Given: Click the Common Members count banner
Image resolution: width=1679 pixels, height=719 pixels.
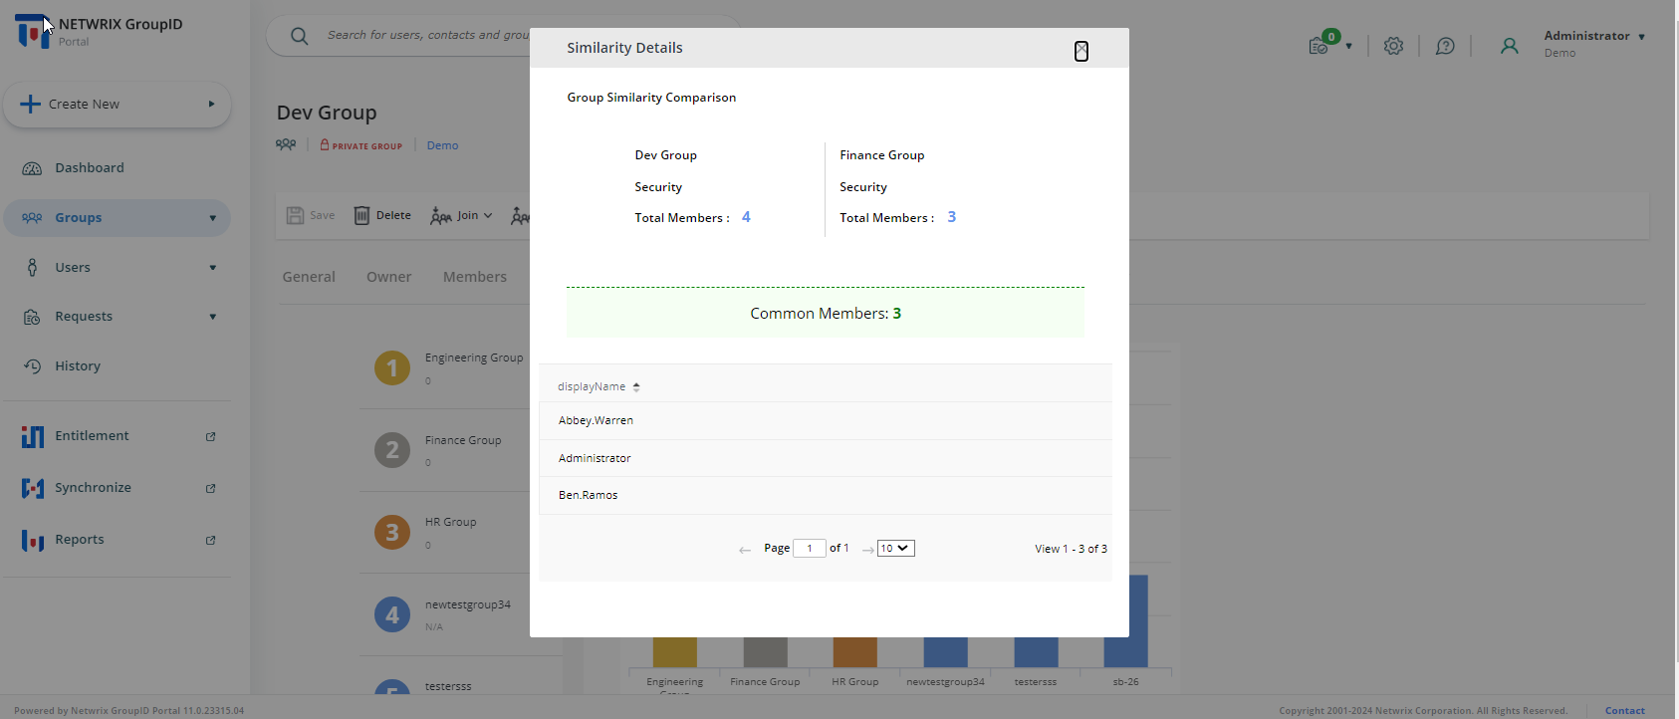Looking at the screenshot, I should [826, 313].
